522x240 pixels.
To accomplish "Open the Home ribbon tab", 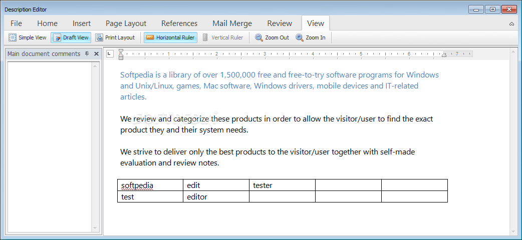I will pos(47,23).
